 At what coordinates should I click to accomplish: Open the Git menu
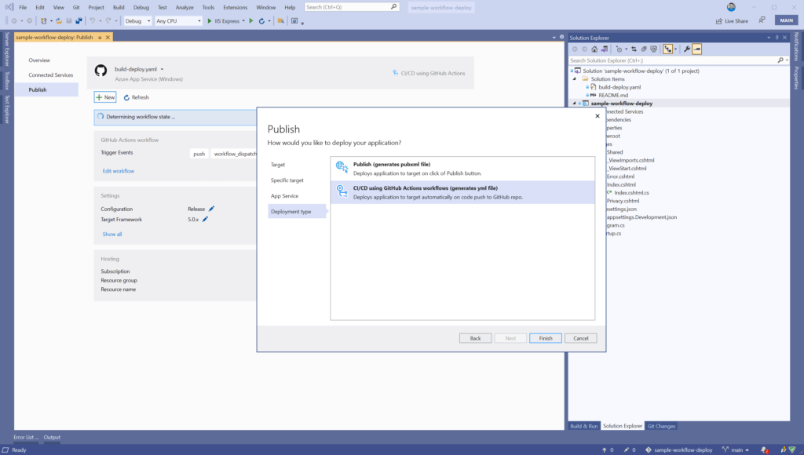click(76, 6)
